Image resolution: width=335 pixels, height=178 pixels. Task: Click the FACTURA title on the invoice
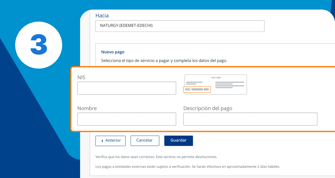(216, 78)
